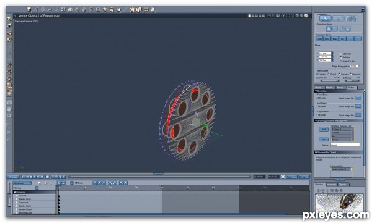
Task: Click the icon left of the Snap checkbox
Action: (x=72, y=183)
